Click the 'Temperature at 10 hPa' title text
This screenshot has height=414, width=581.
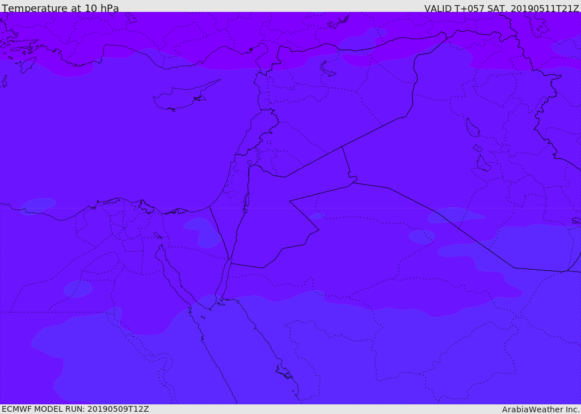(60, 8)
